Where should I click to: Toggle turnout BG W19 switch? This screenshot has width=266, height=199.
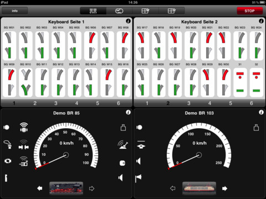pyautogui.click(x=175, y=46)
